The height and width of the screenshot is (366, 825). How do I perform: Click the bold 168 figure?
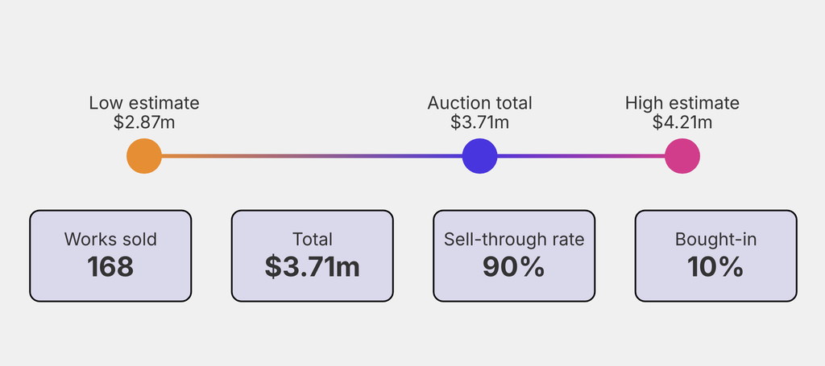click(110, 267)
